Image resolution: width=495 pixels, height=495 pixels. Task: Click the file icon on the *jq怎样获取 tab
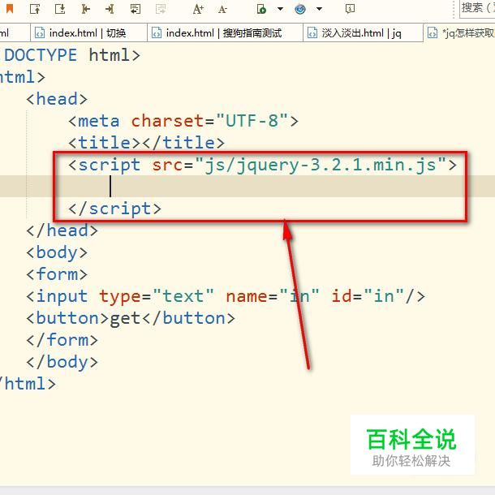pyautogui.click(x=433, y=32)
